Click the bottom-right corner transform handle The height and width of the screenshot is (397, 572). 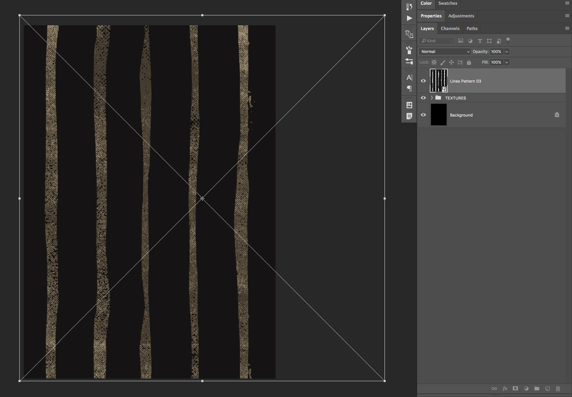tap(384, 381)
